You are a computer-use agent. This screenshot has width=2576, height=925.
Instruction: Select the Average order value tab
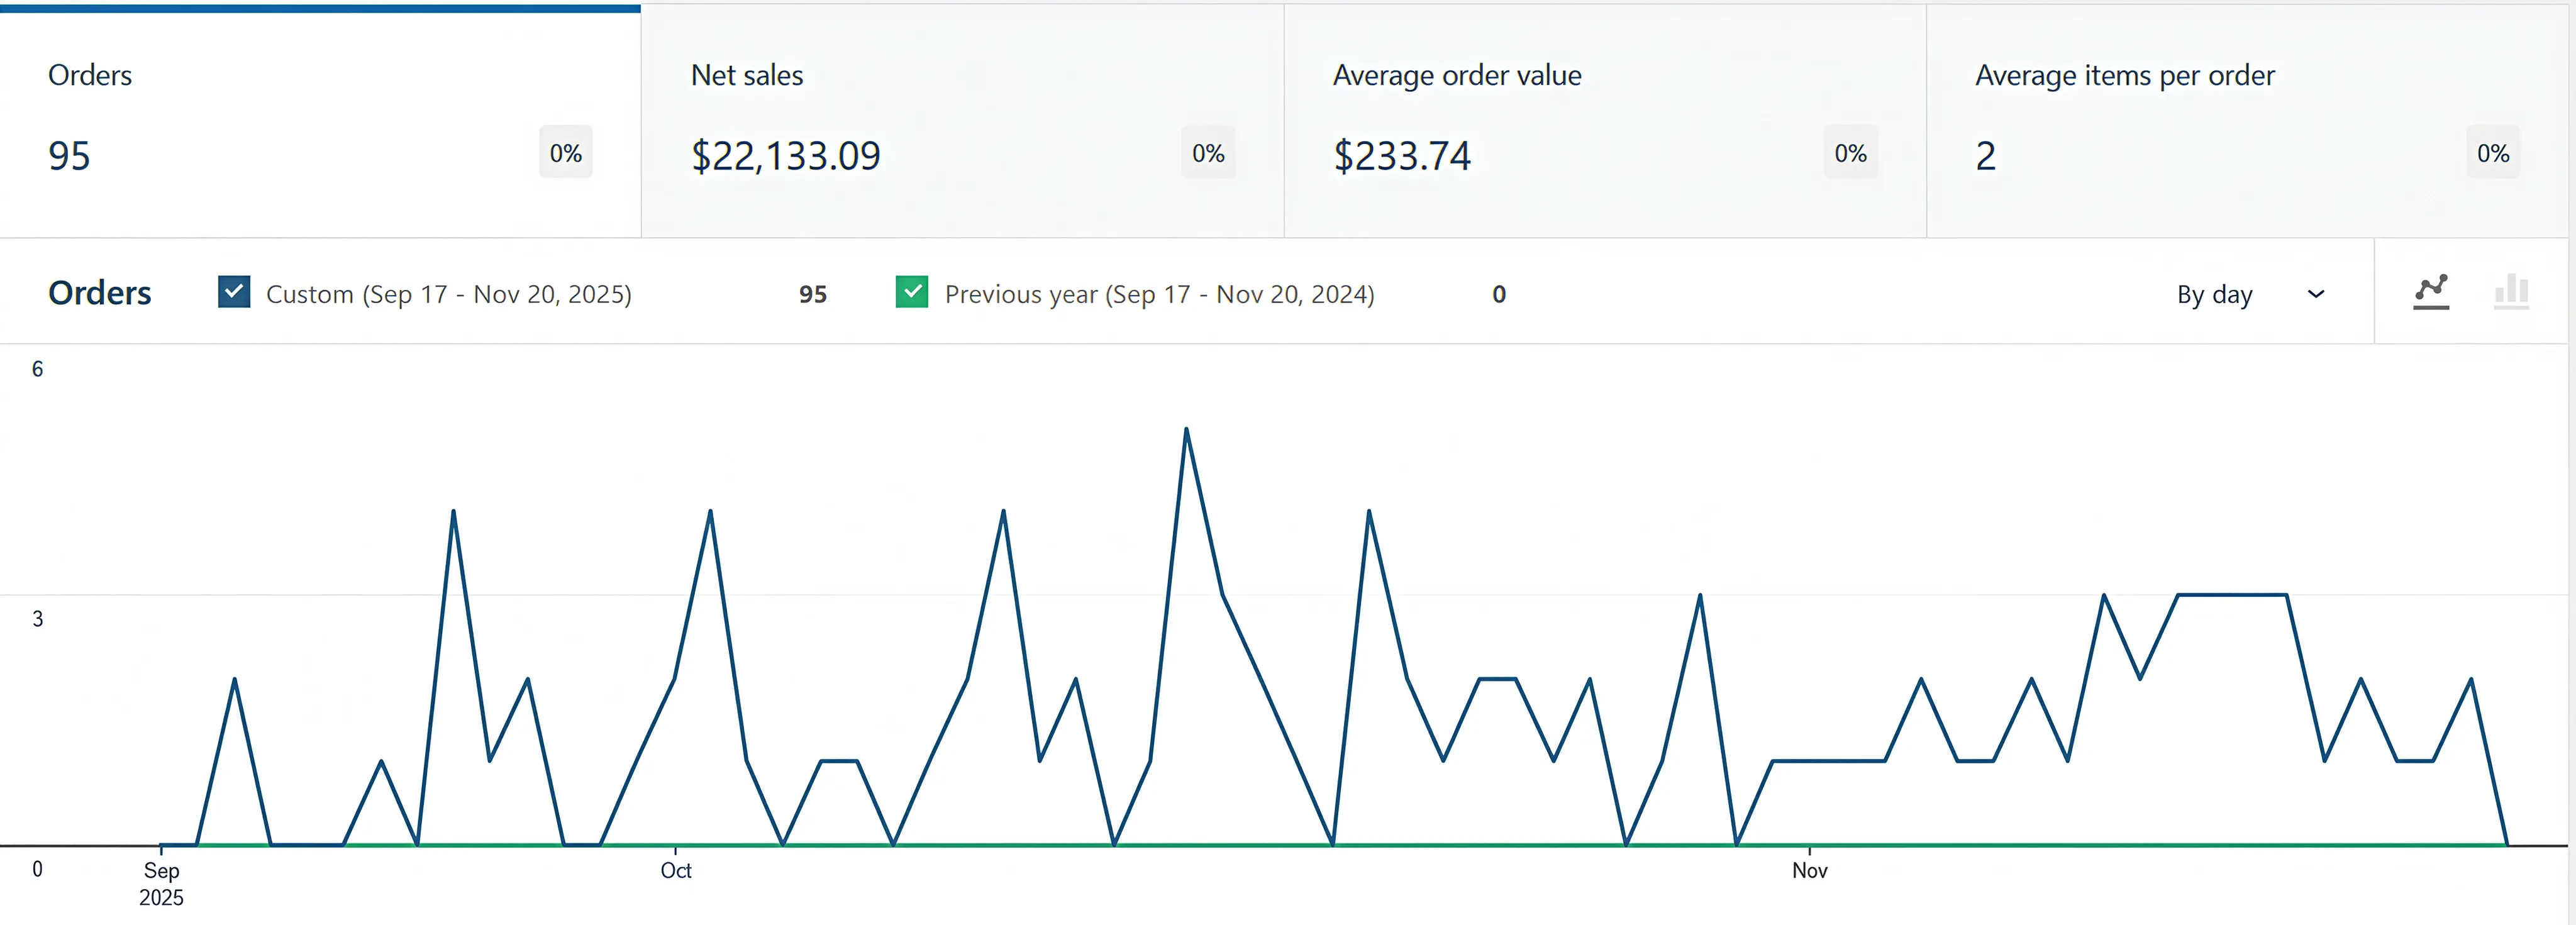click(1604, 120)
